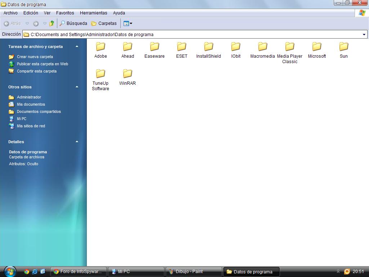Expand the address bar dropdown
This screenshot has width=369, height=277.
[x=364, y=35]
